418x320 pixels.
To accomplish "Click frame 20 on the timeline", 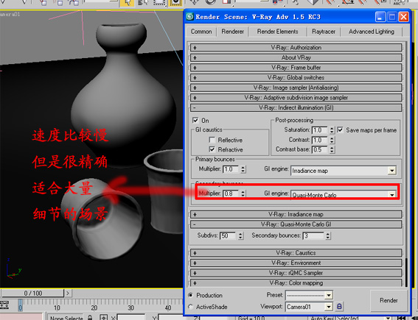I will (94, 307).
